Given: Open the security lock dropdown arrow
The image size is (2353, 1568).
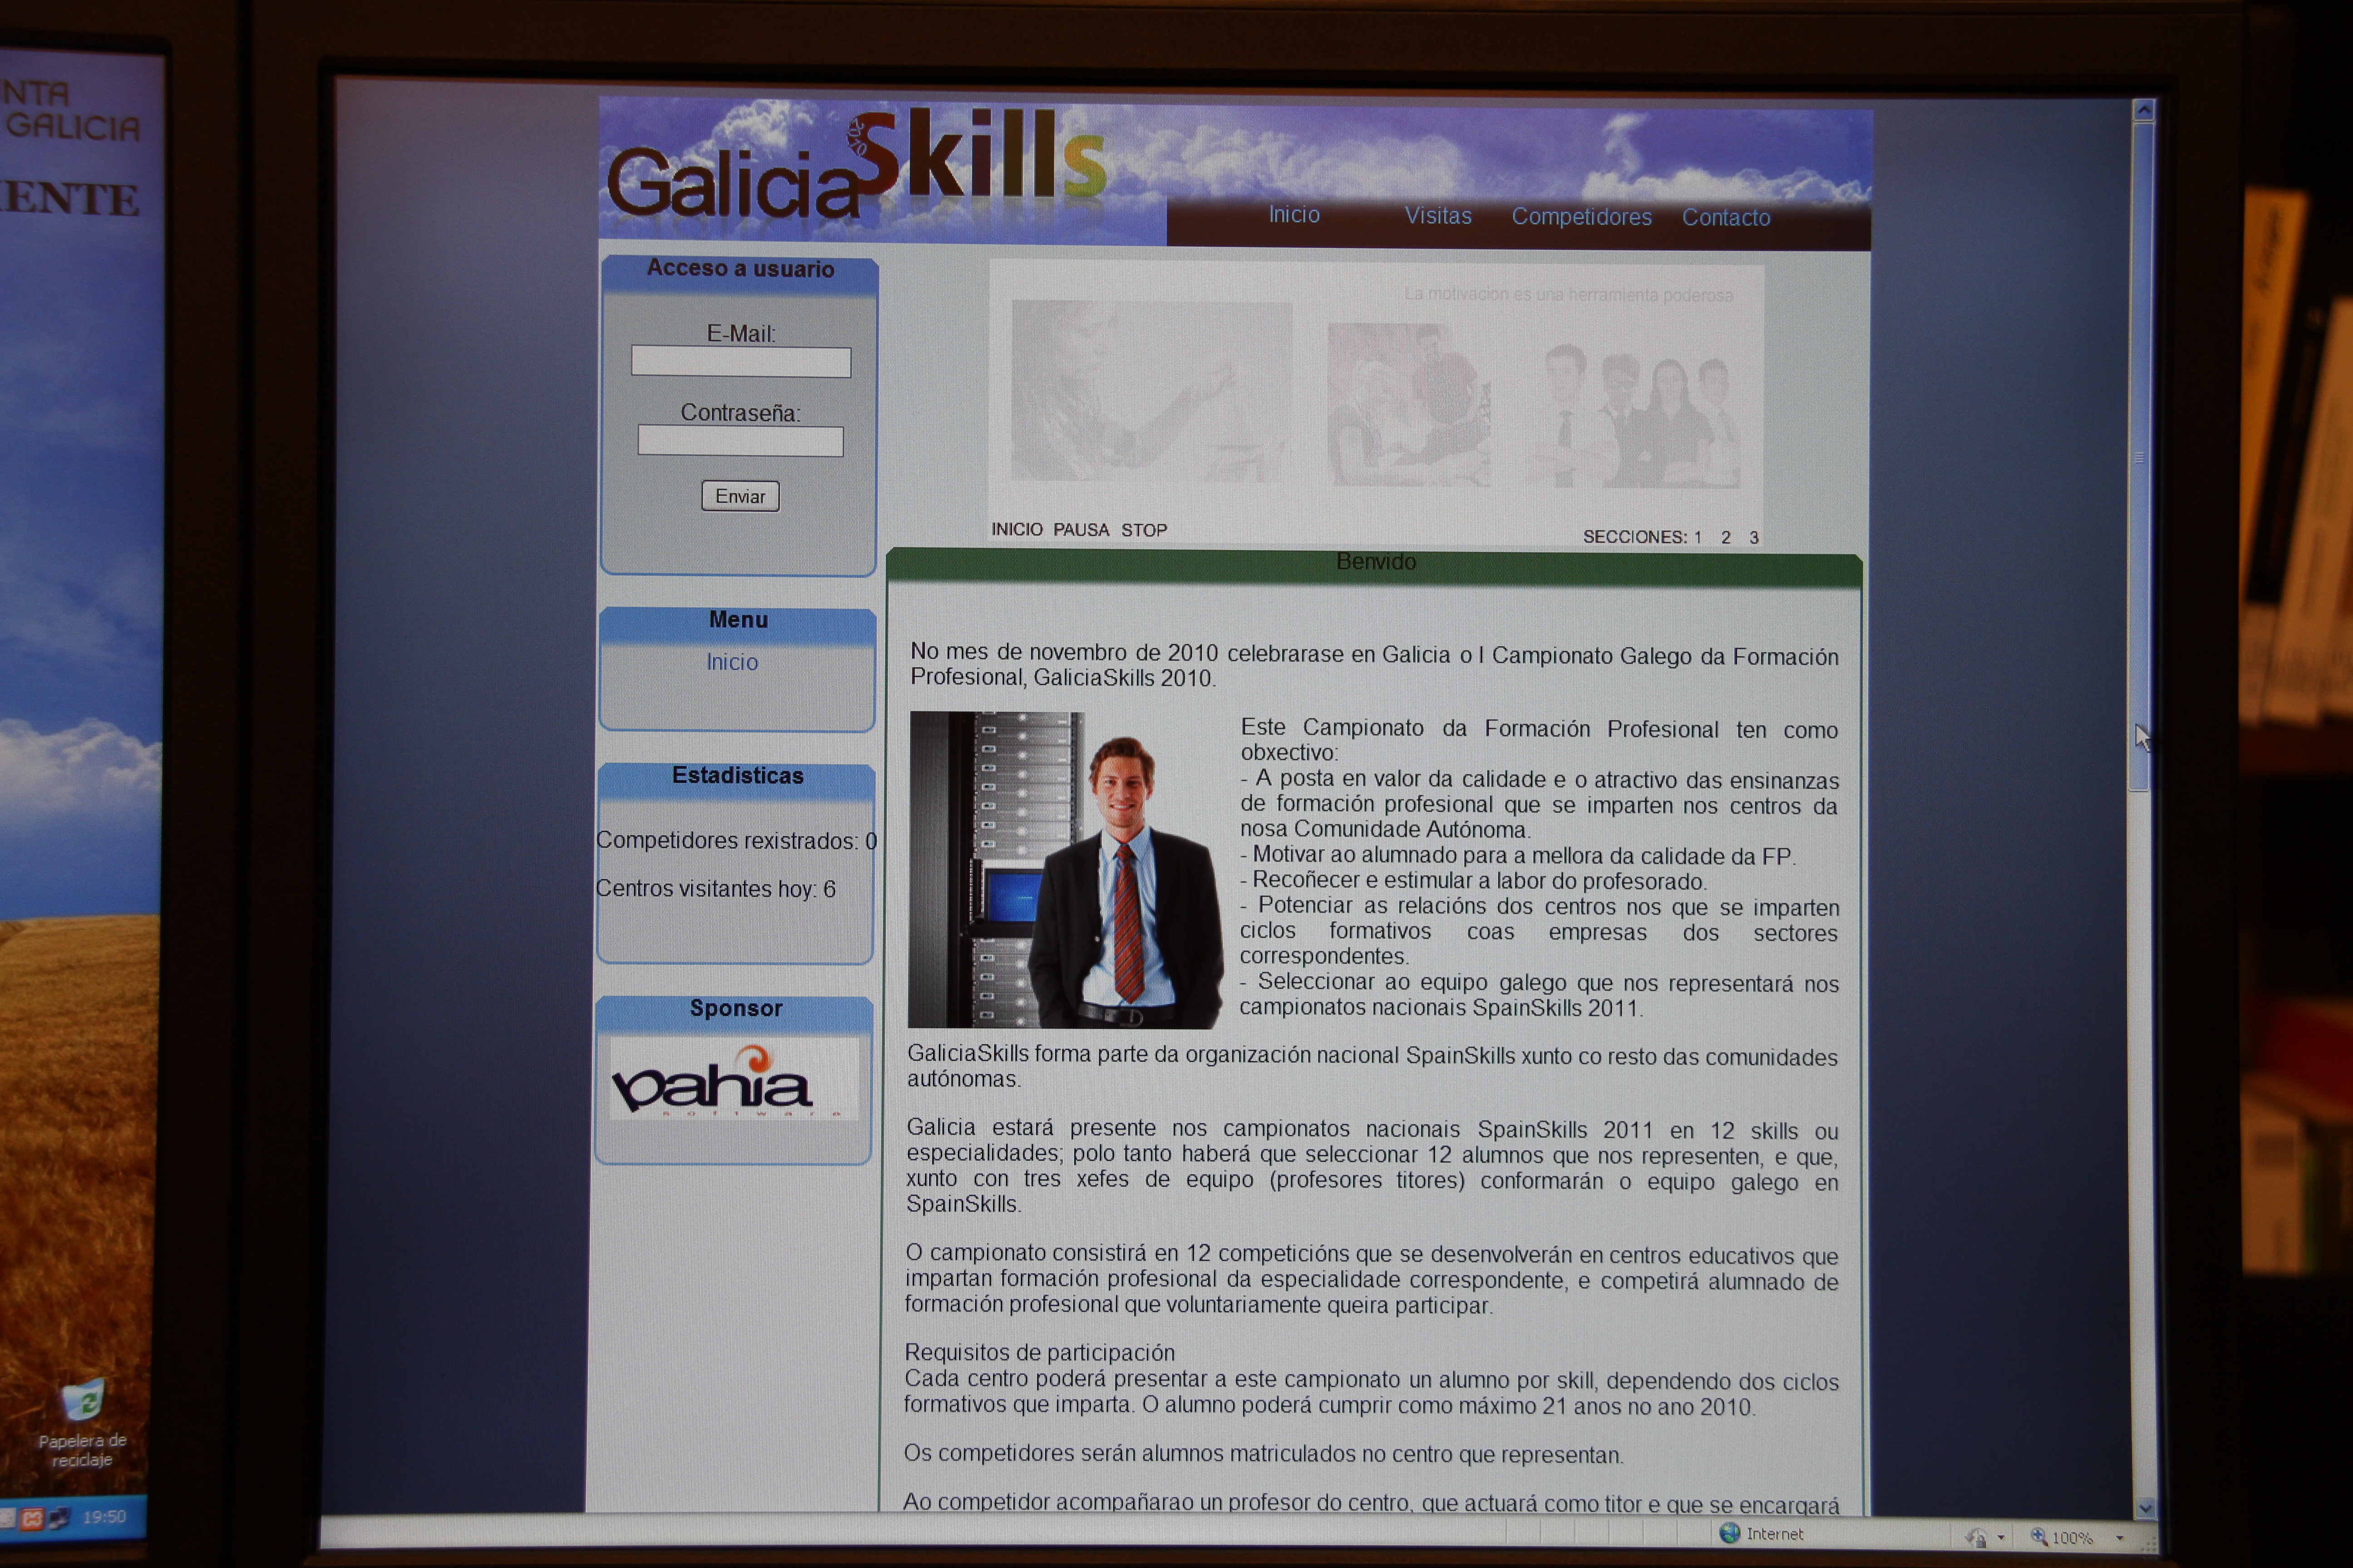Looking at the screenshot, I should click(2001, 1537).
